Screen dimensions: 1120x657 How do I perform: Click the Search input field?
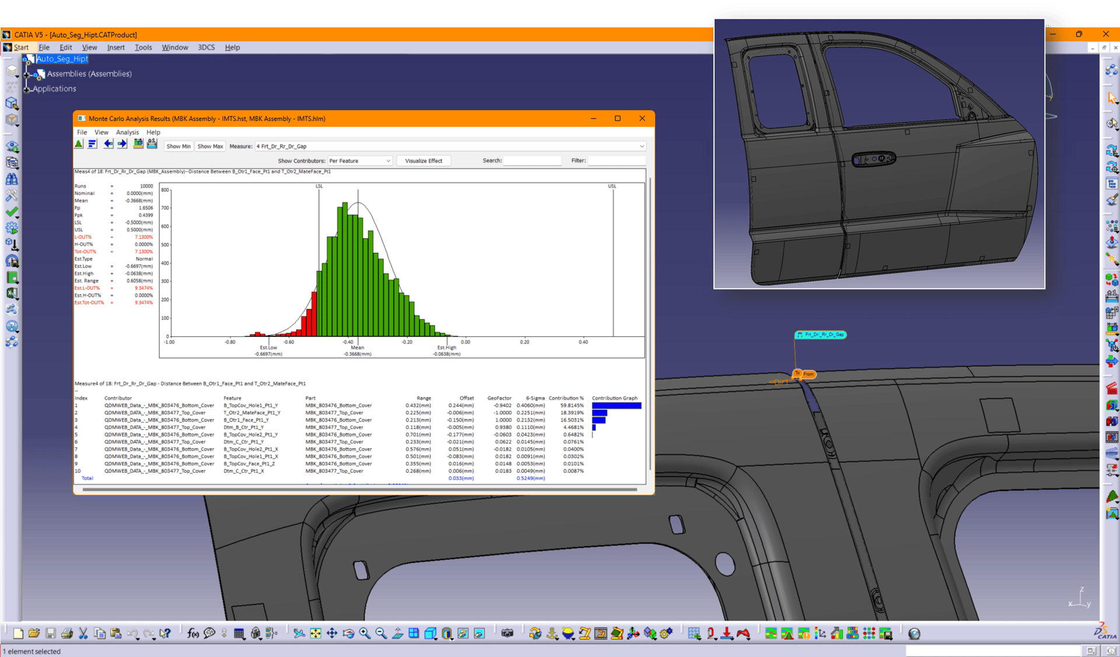(x=532, y=160)
